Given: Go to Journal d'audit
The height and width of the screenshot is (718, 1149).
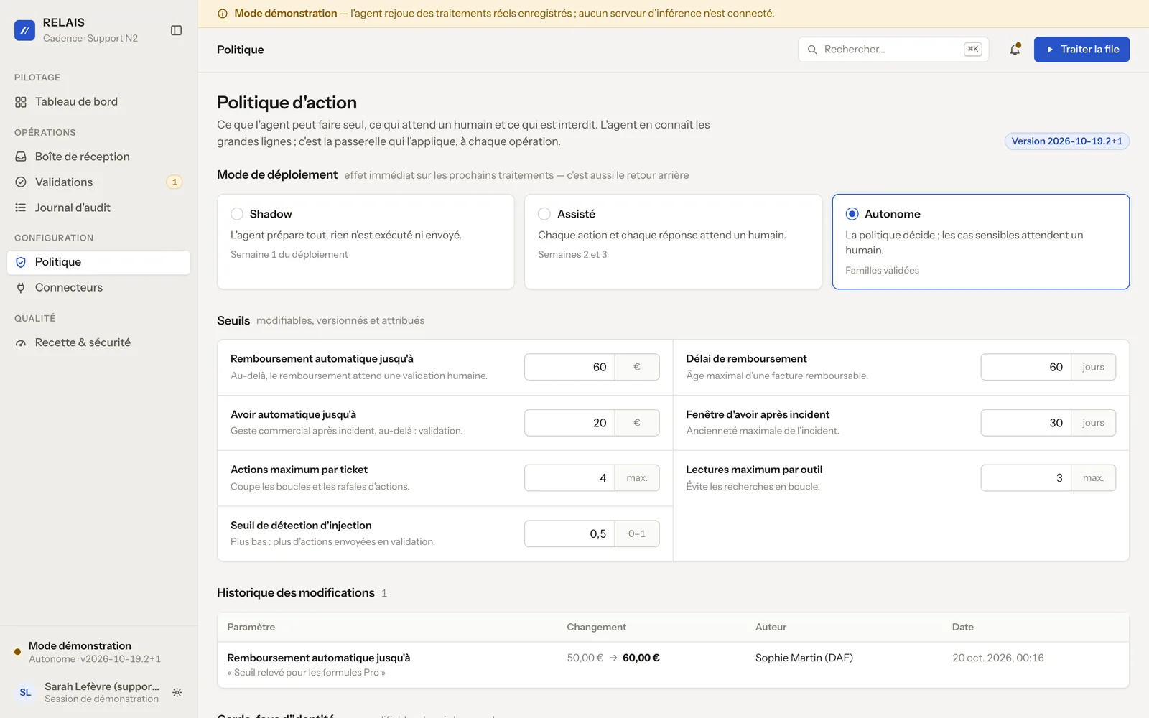Looking at the screenshot, I should click(x=98, y=208).
